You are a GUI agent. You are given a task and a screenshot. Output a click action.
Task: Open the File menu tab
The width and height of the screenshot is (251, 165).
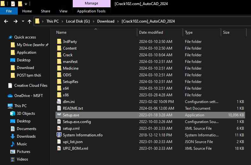(x=9, y=11)
